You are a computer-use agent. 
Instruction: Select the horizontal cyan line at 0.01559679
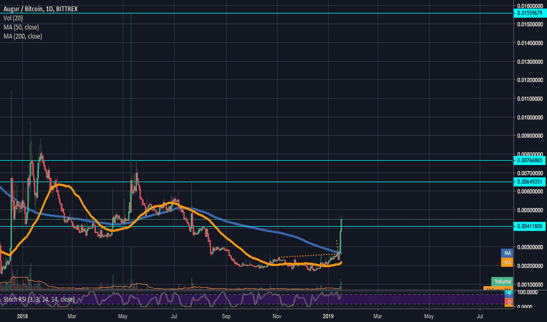(256, 13)
